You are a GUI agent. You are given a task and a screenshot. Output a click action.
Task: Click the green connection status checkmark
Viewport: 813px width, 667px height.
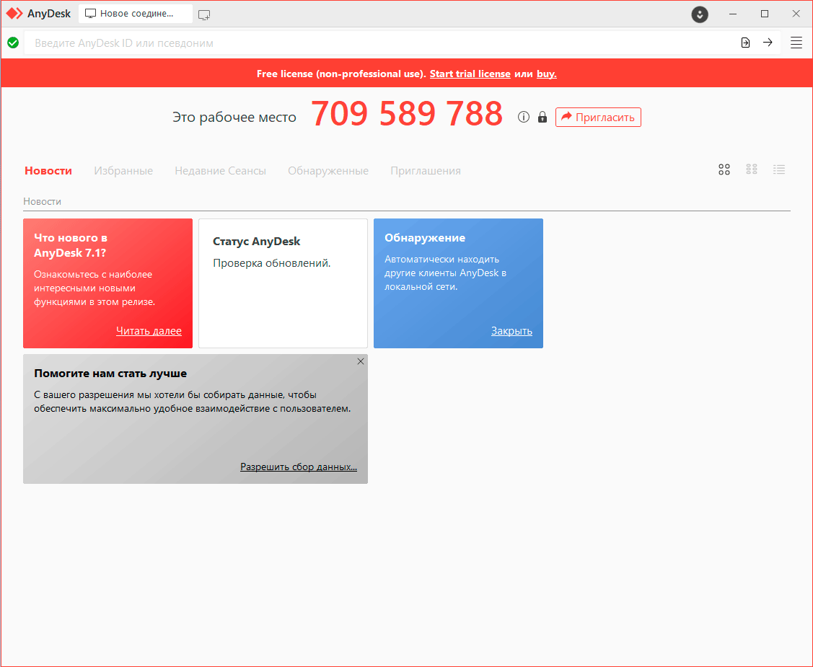[x=13, y=43]
